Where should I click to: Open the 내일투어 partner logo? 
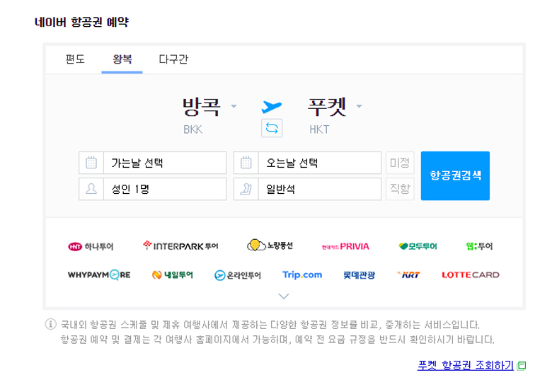coord(173,275)
